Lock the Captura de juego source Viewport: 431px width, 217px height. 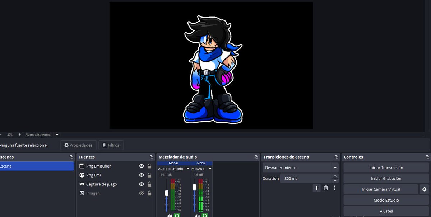(149, 184)
